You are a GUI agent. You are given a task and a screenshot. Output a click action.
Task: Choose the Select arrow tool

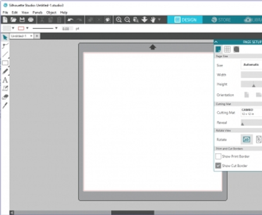[x=5, y=37]
